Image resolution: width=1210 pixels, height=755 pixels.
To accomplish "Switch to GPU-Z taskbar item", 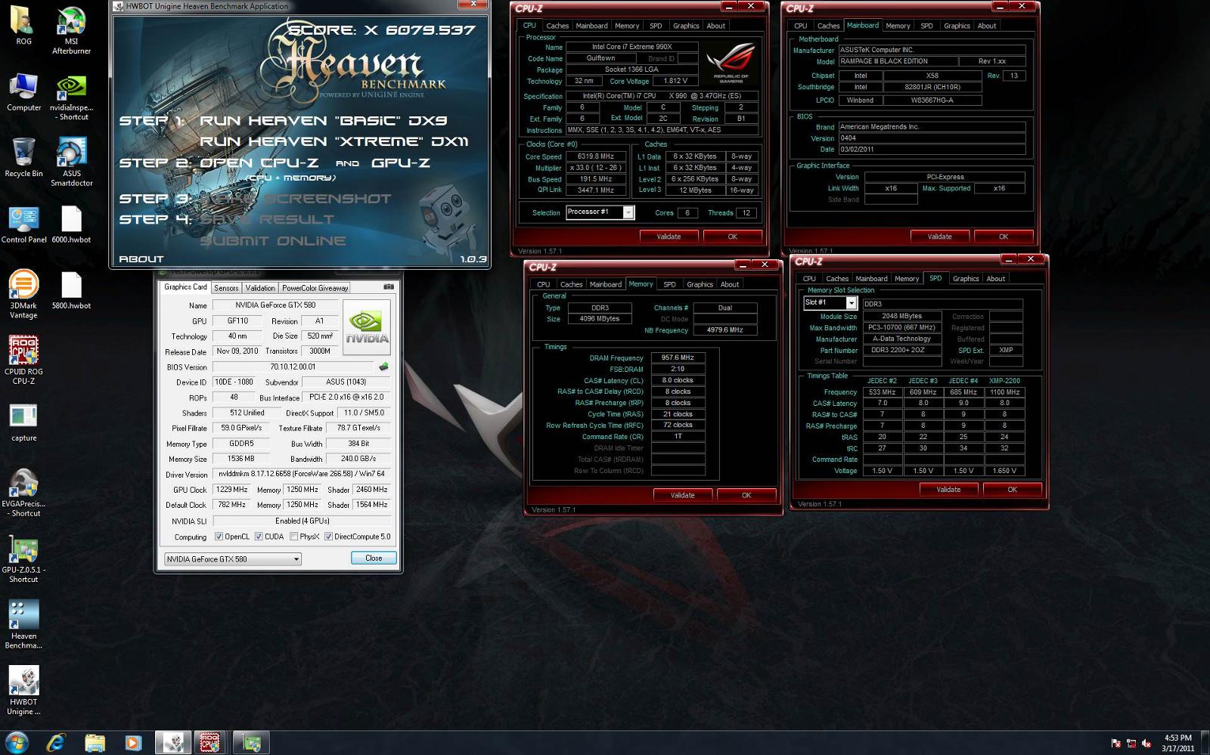I will [x=251, y=743].
